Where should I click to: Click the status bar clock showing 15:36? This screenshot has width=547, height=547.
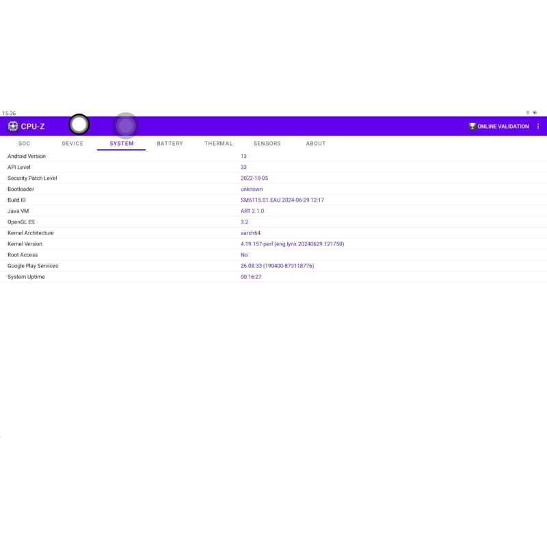tap(9, 114)
